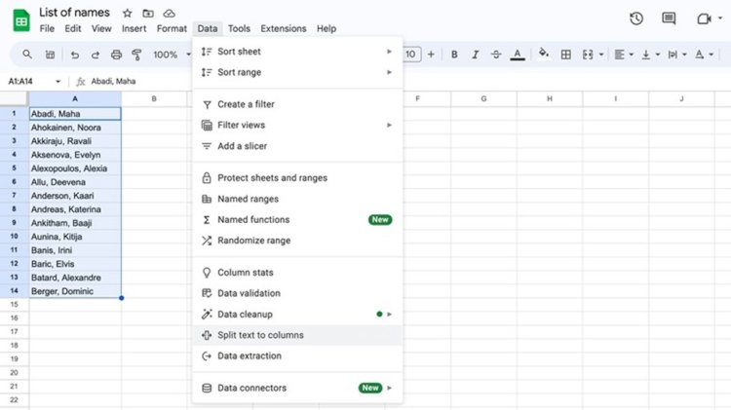
Task: Click the move to folder icon
Action: [148, 13]
